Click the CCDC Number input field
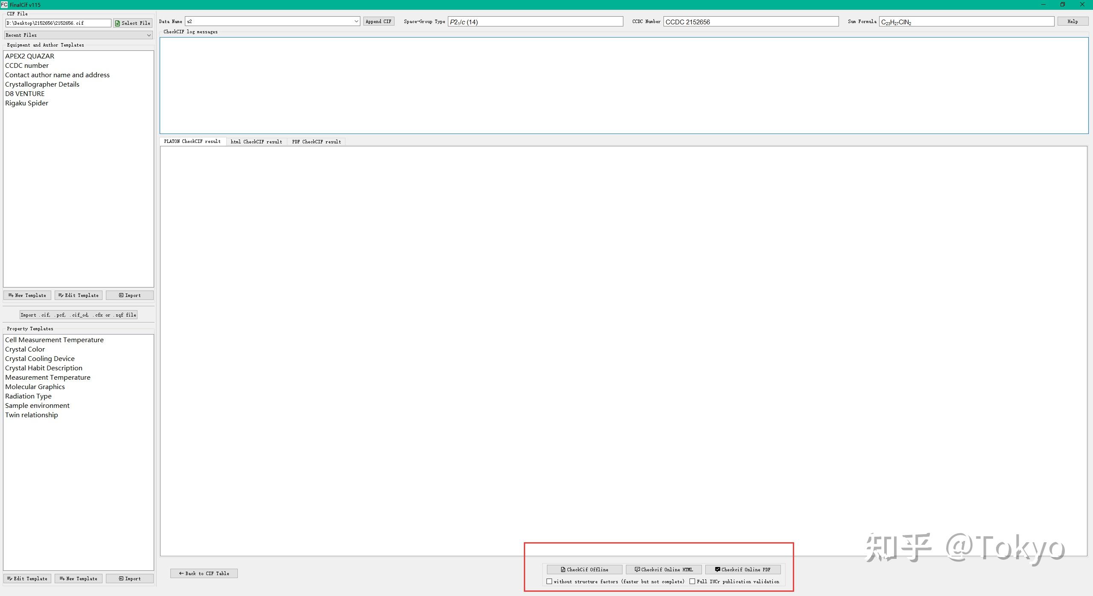Image resolution: width=1093 pixels, height=596 pixels. [751, 22]
